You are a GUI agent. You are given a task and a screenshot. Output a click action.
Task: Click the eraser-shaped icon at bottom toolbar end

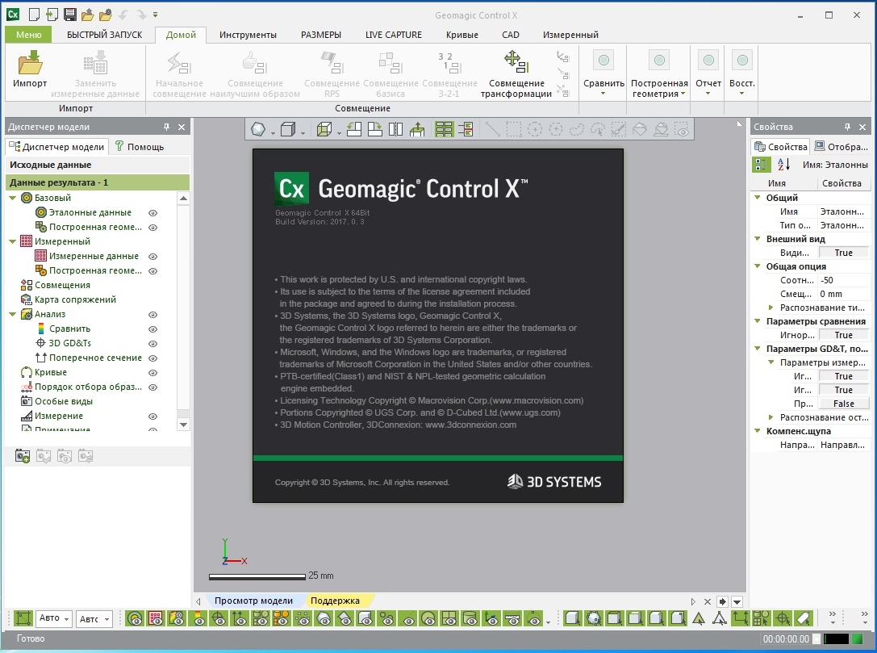click(803, 618)
